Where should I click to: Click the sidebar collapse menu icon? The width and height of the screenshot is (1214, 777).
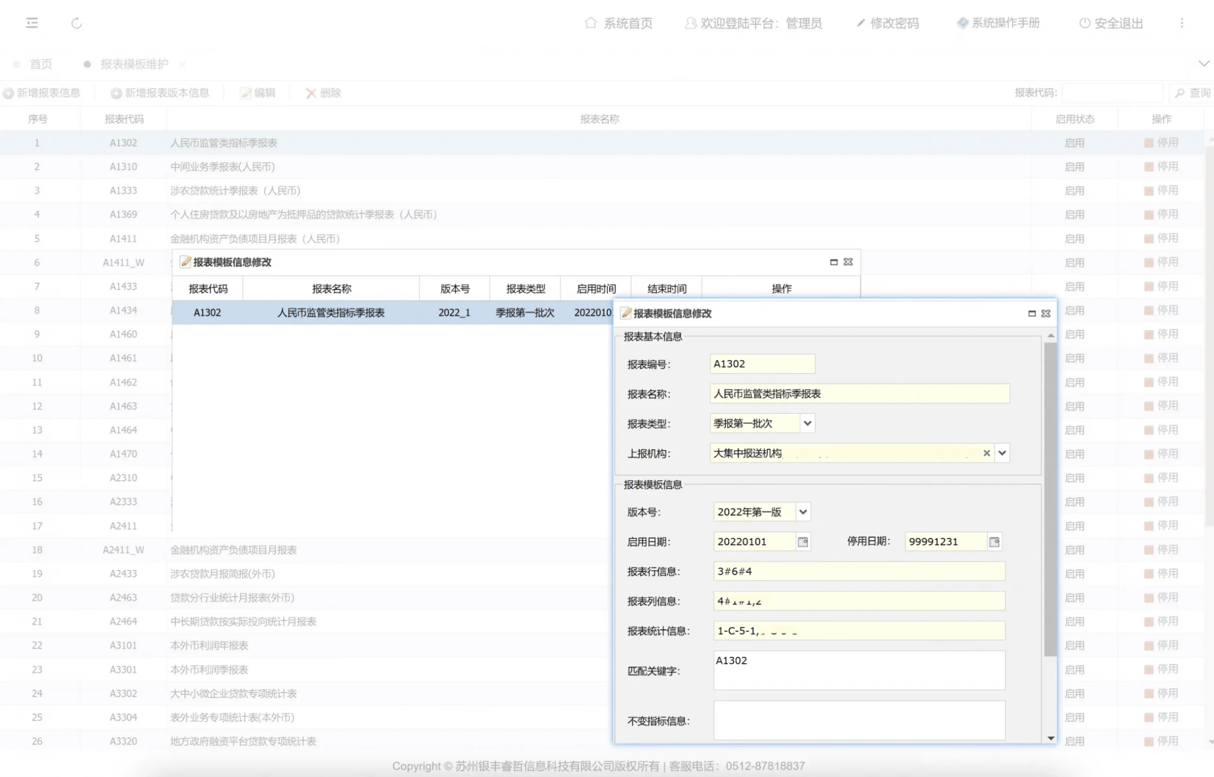click(x=32, y=23)
